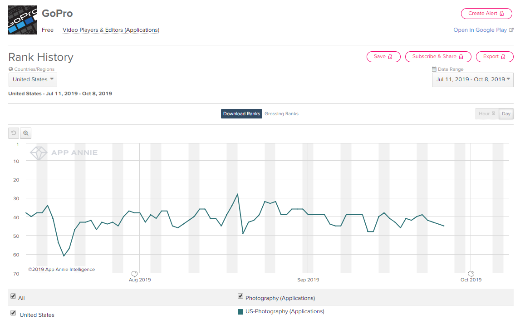The width and height of the screenshot is (520, 320).
Task: Click the calendar icon next to Date Range
Action: 434,69
